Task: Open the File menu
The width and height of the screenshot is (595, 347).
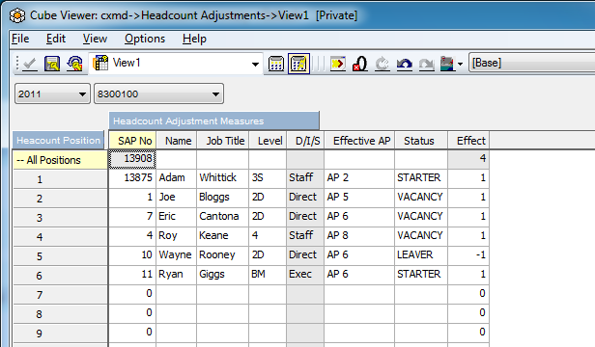Action: tap(20, 39)
